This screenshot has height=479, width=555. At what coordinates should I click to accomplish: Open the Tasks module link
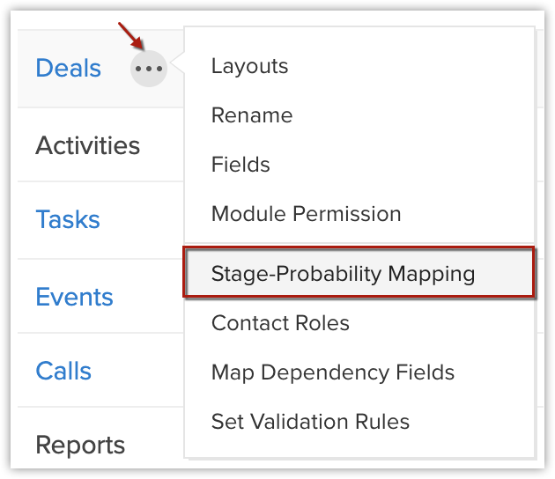coord(67,219)
